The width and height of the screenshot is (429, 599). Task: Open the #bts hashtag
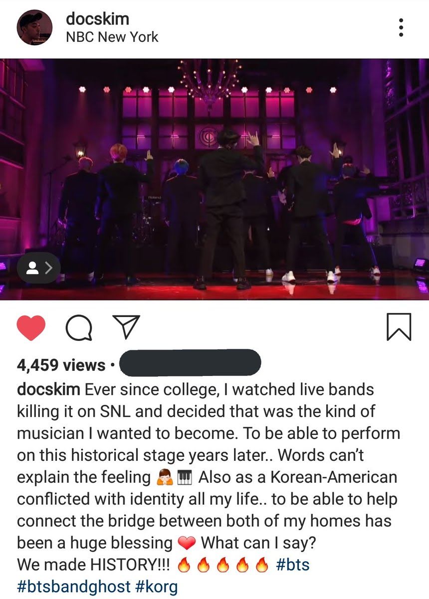click(x=292, y=565)
